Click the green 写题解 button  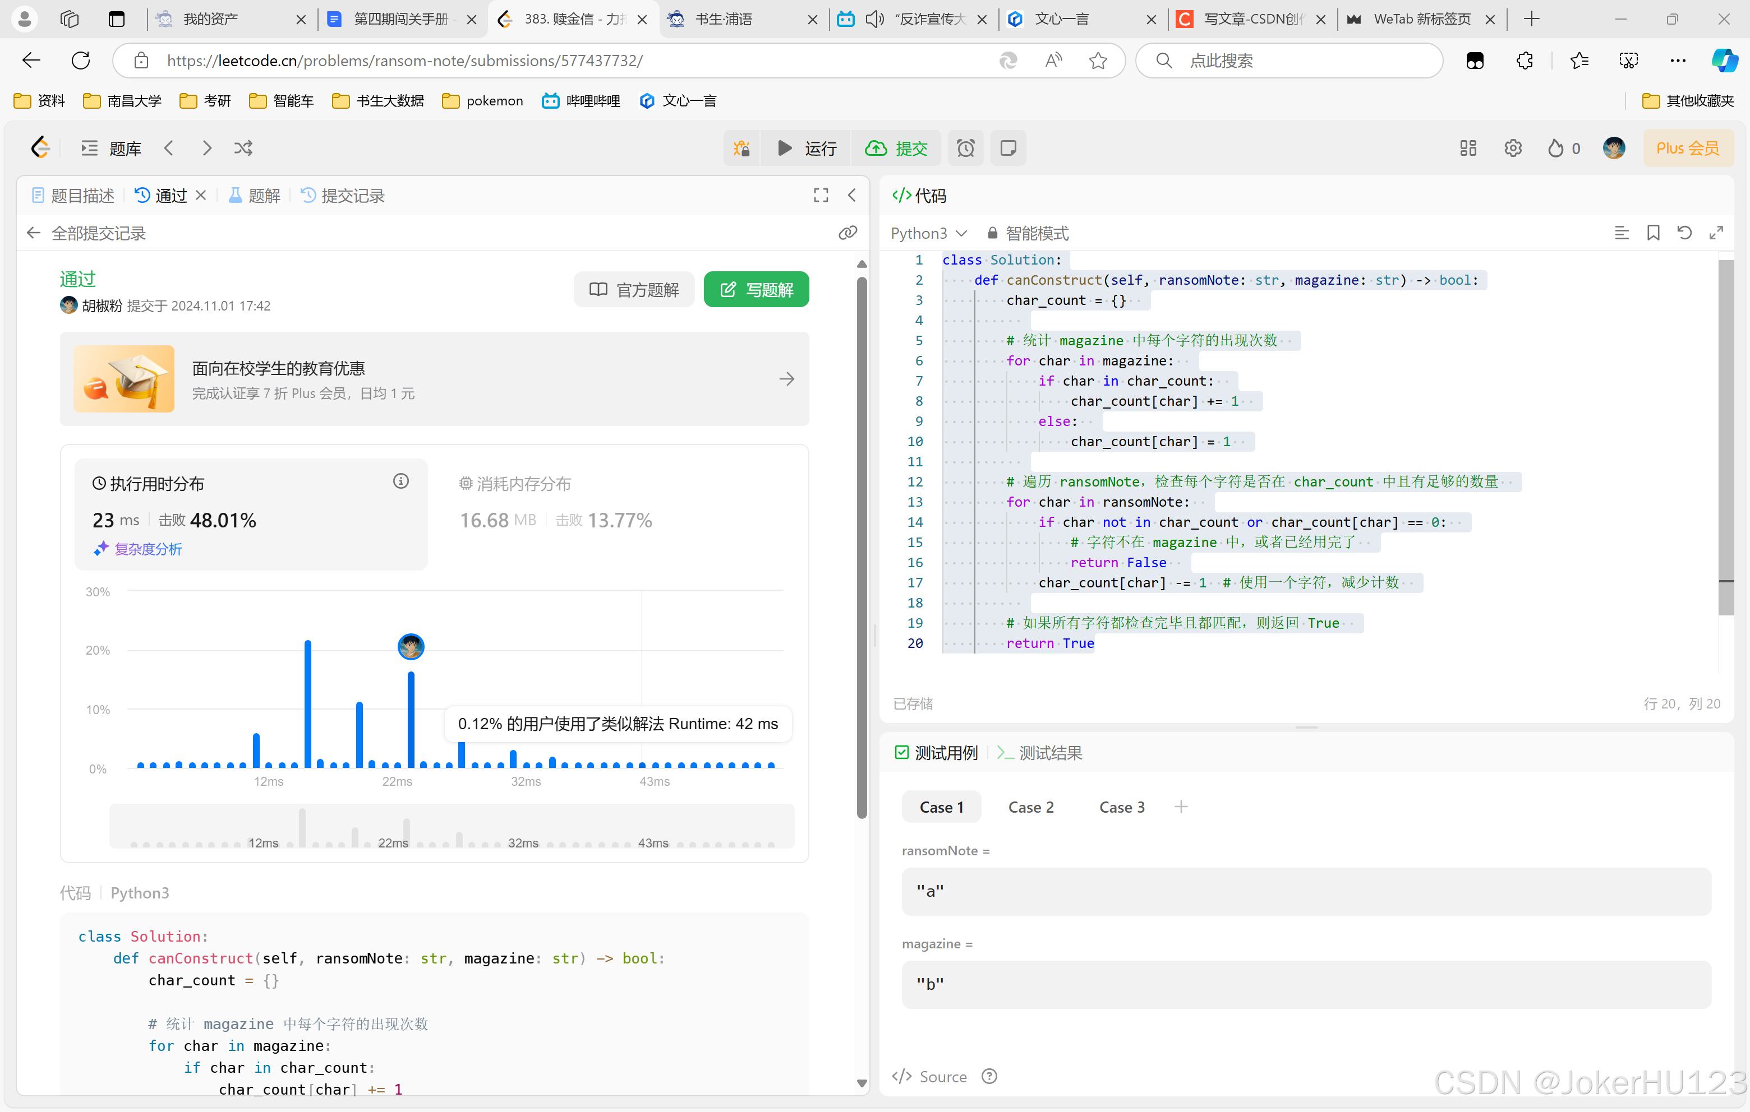[756, 289]
